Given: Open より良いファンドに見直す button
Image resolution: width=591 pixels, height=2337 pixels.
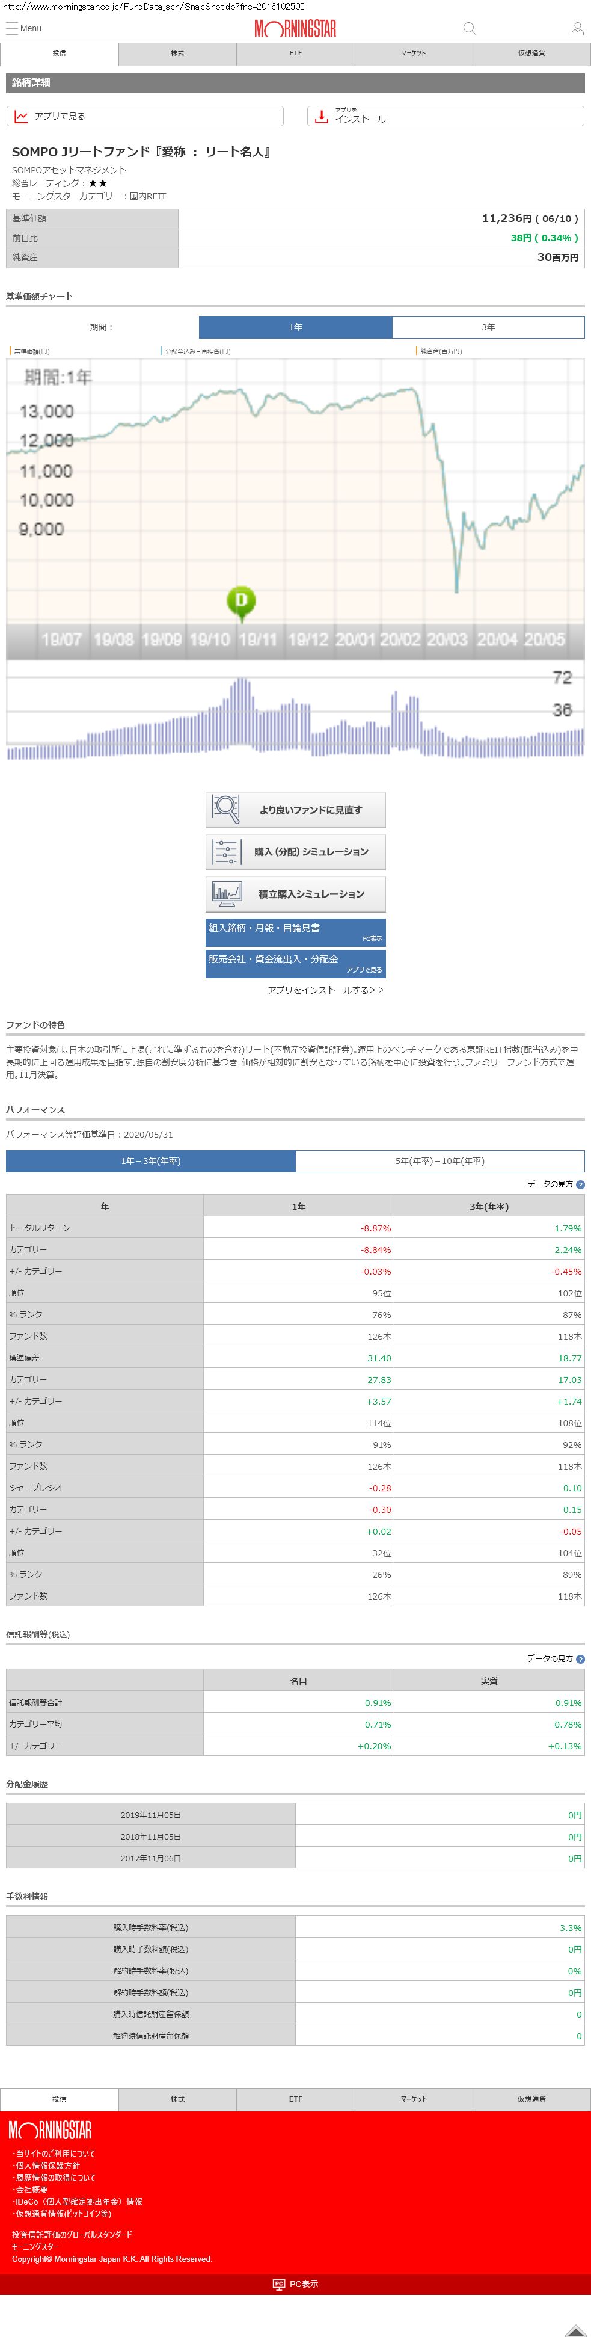Looking at the screenshot, I should 296,809.
